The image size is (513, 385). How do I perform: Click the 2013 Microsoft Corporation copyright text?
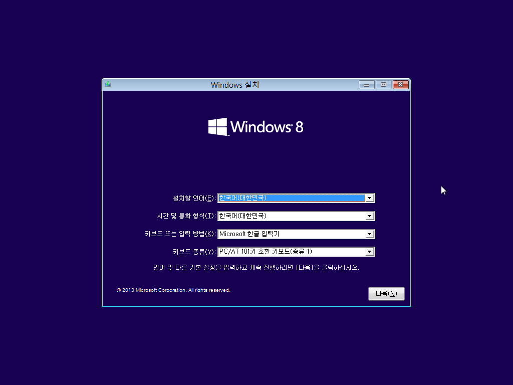pos(173,290)
